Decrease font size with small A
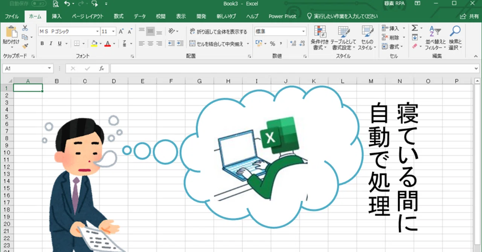482x252 pixels. (130, 32)
